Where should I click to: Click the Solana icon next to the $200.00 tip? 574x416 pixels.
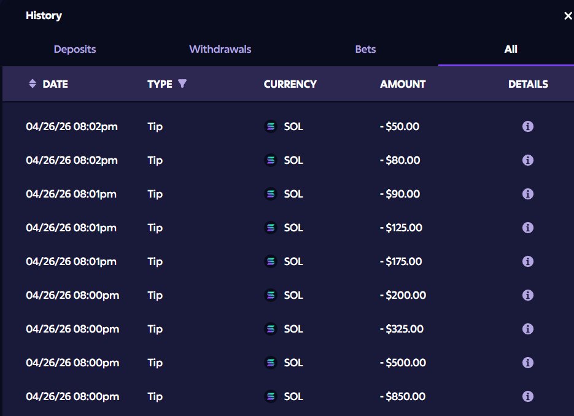(270, 295)
